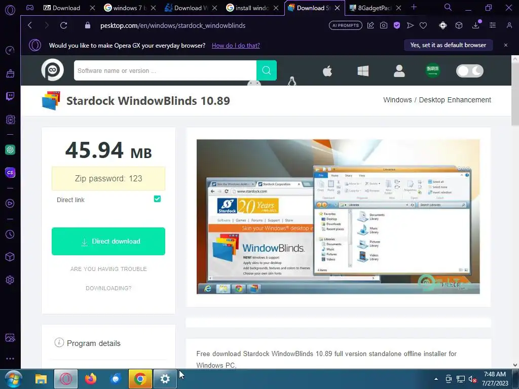The width and height of the screenshot is (519, 389).
Task: Open Easy Setup sliders icon
Action: point(493,25)
